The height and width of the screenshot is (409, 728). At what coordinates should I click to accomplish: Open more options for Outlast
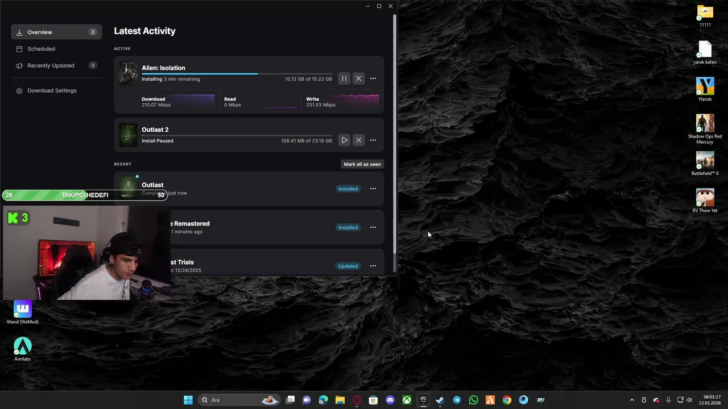[x=373, y=189]
